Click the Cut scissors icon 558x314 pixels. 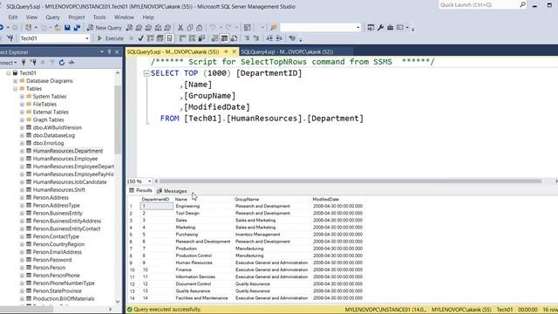(180, 27)
